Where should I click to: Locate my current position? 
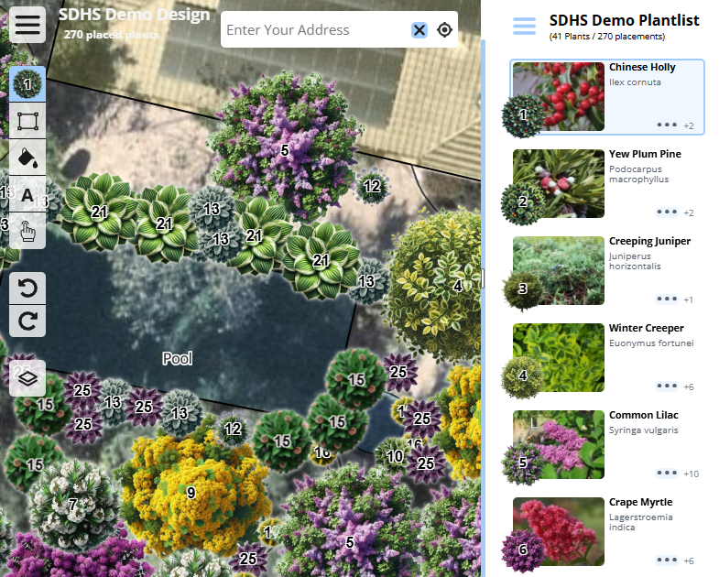pos(445,30)
